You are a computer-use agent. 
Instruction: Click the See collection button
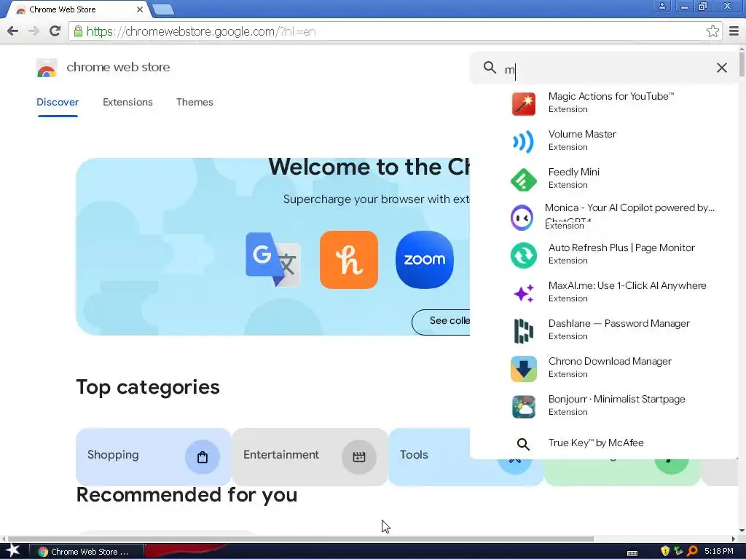441,322
